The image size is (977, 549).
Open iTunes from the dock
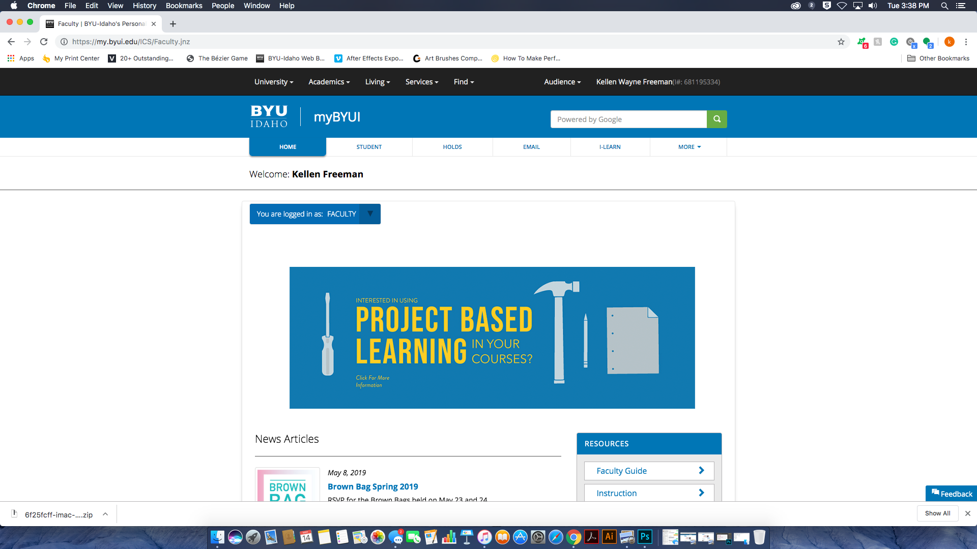[x=484, y=537]
